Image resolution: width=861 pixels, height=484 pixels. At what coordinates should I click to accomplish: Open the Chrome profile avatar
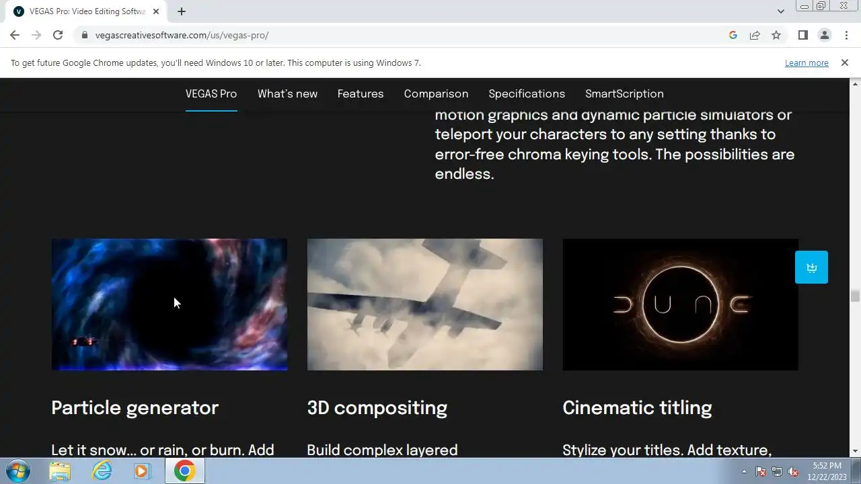click(x=824, y=35)
